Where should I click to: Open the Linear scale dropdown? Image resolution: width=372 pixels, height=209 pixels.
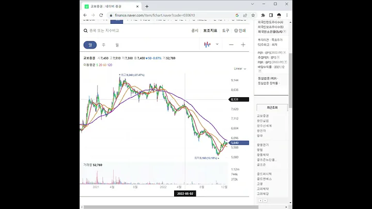point(240,69)
